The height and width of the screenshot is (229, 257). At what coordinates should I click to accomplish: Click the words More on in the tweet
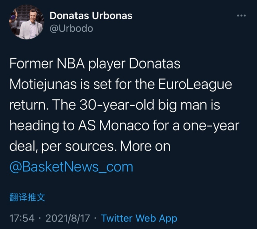click(x=145, y=146)
